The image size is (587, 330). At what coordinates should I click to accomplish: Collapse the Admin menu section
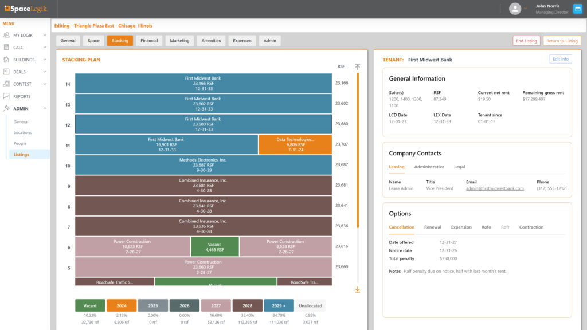pos(45,108)
